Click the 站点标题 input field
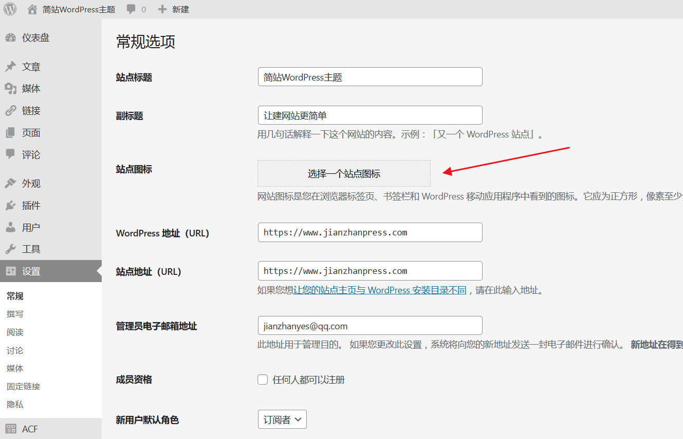 pyautogui.click(x=370, y=76)
